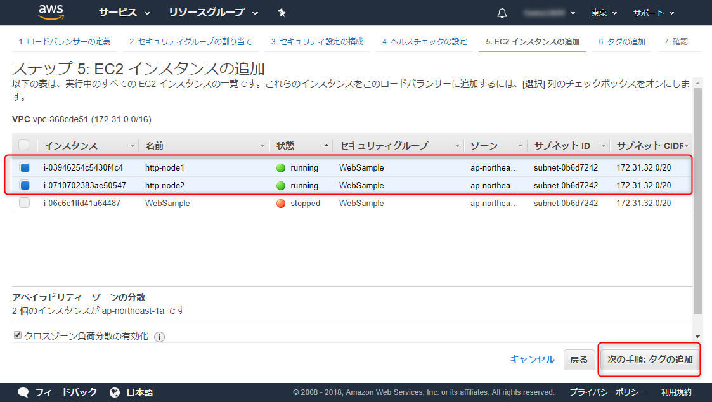Open the notifications bell icon
Screen dimensions: 712x402
tap(502, 12)
